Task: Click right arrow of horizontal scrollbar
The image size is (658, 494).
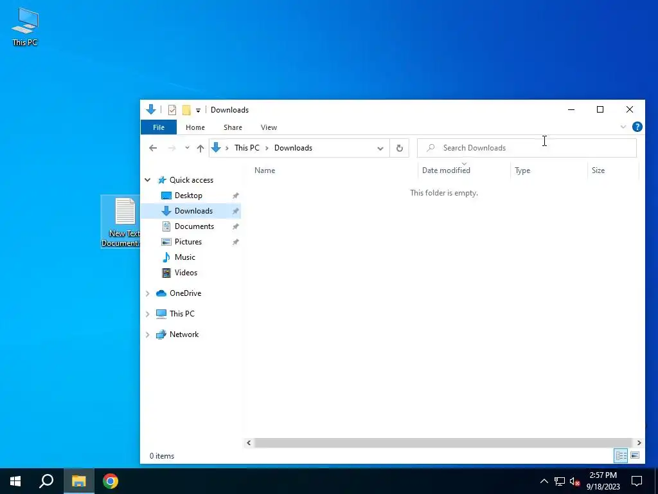Action: (639, 443)
